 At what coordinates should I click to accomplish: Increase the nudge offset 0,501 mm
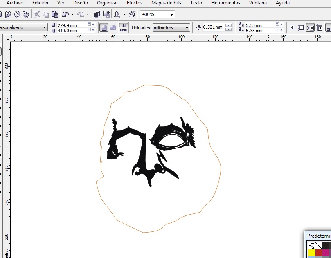pos(228,25)
